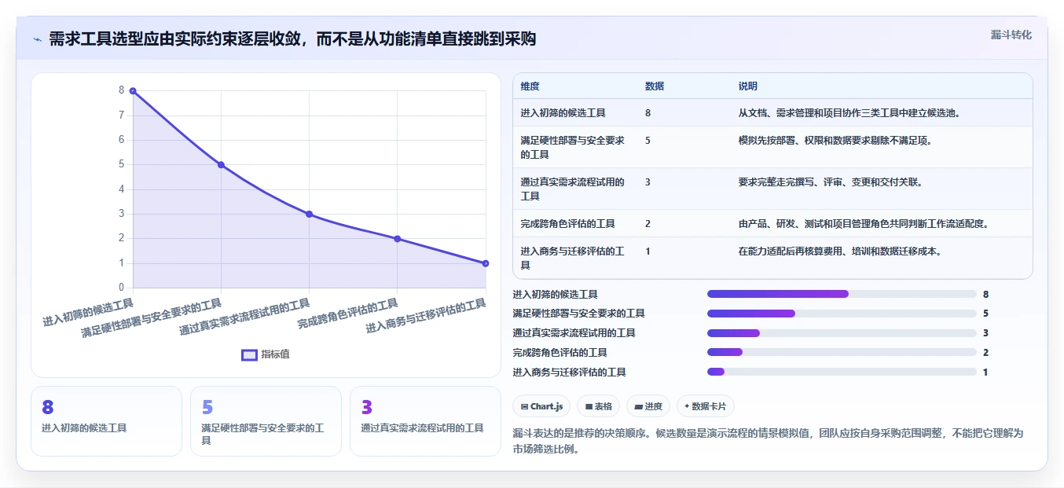Click progress bar for 满足硬性部署与安全要求的工具
The width and height of the screenshot is (1064, 488).
[x=842, y=314]
